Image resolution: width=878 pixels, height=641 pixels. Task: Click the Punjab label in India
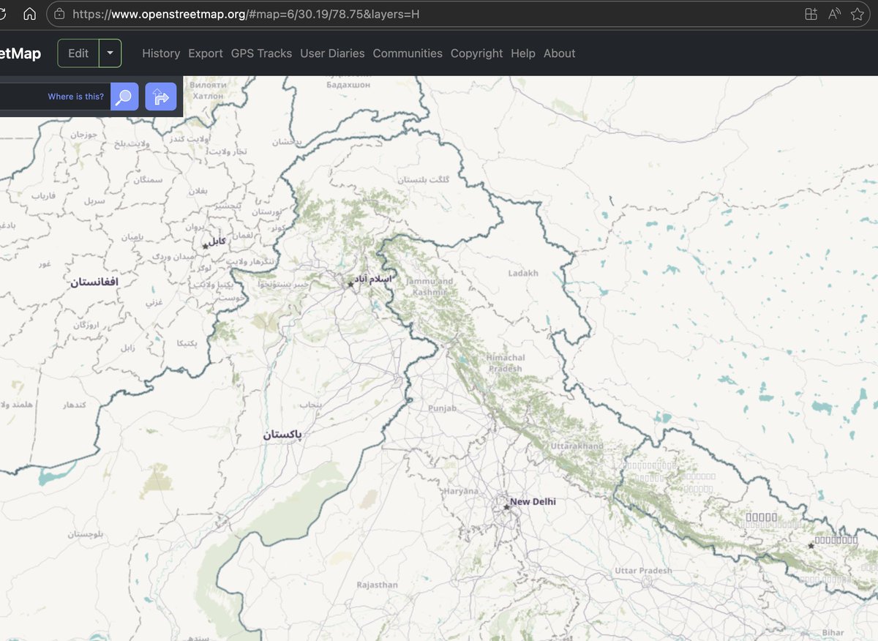click(443, 408)
